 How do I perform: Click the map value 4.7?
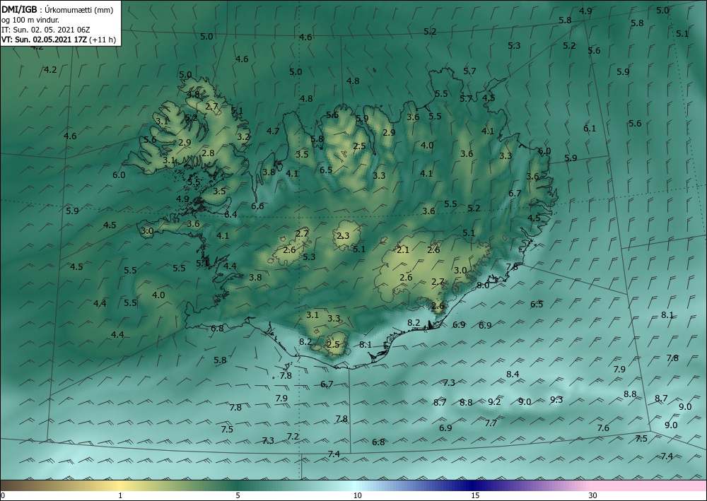pos(273,131)
